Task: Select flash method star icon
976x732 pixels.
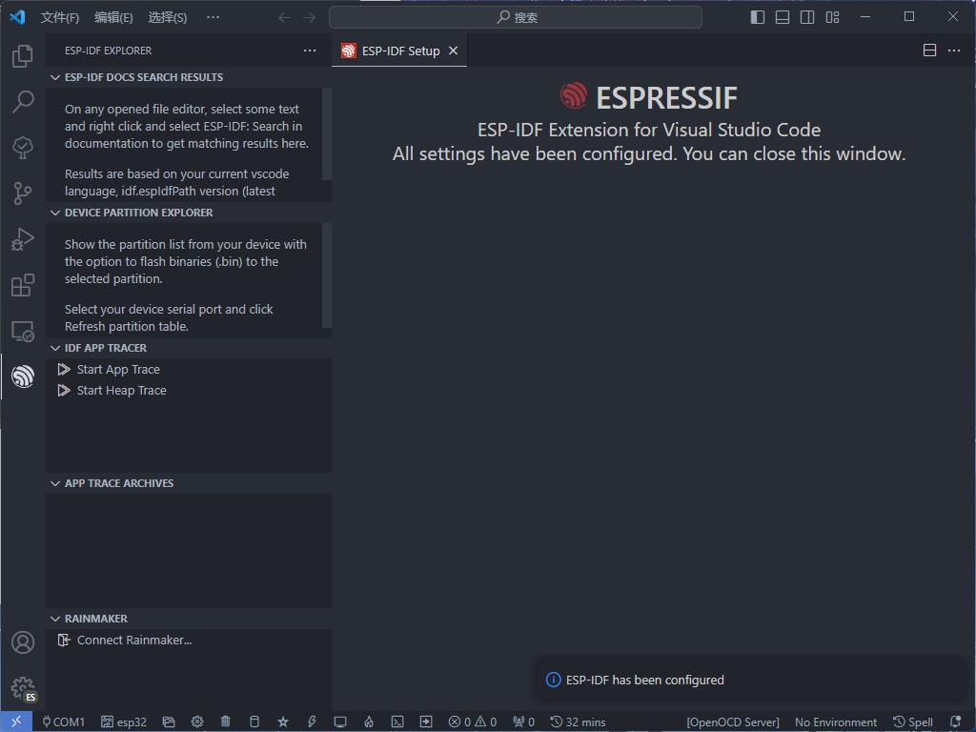Action: tap(283, 722)
